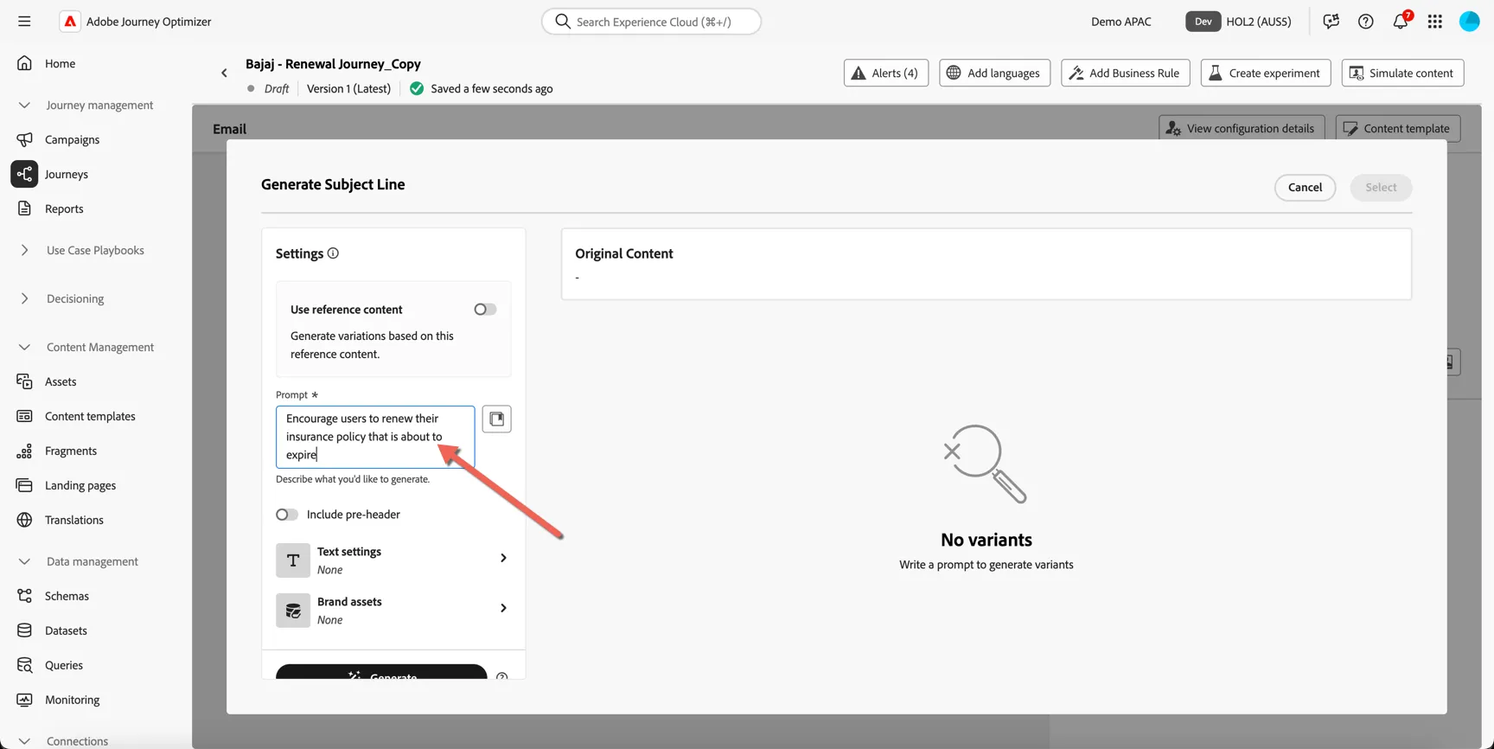The image size is (1494, 749).
Task: Click the help icon next to Generate
Action: 501,675
